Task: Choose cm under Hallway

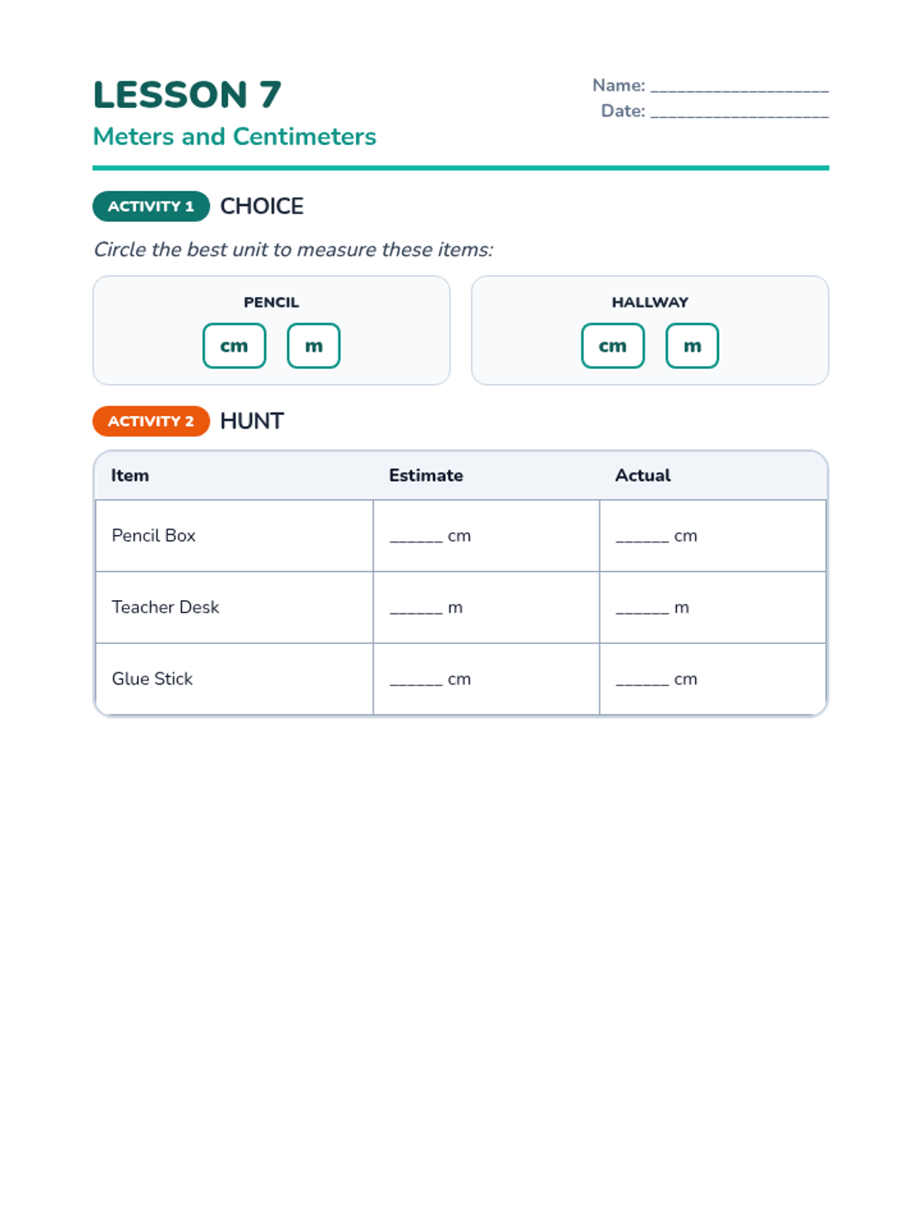Action: tap(612, 346)
